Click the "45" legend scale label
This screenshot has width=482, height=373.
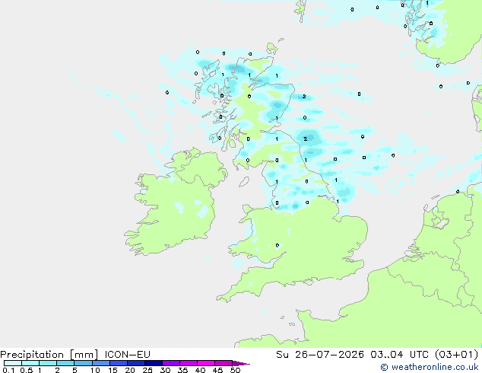217,370
